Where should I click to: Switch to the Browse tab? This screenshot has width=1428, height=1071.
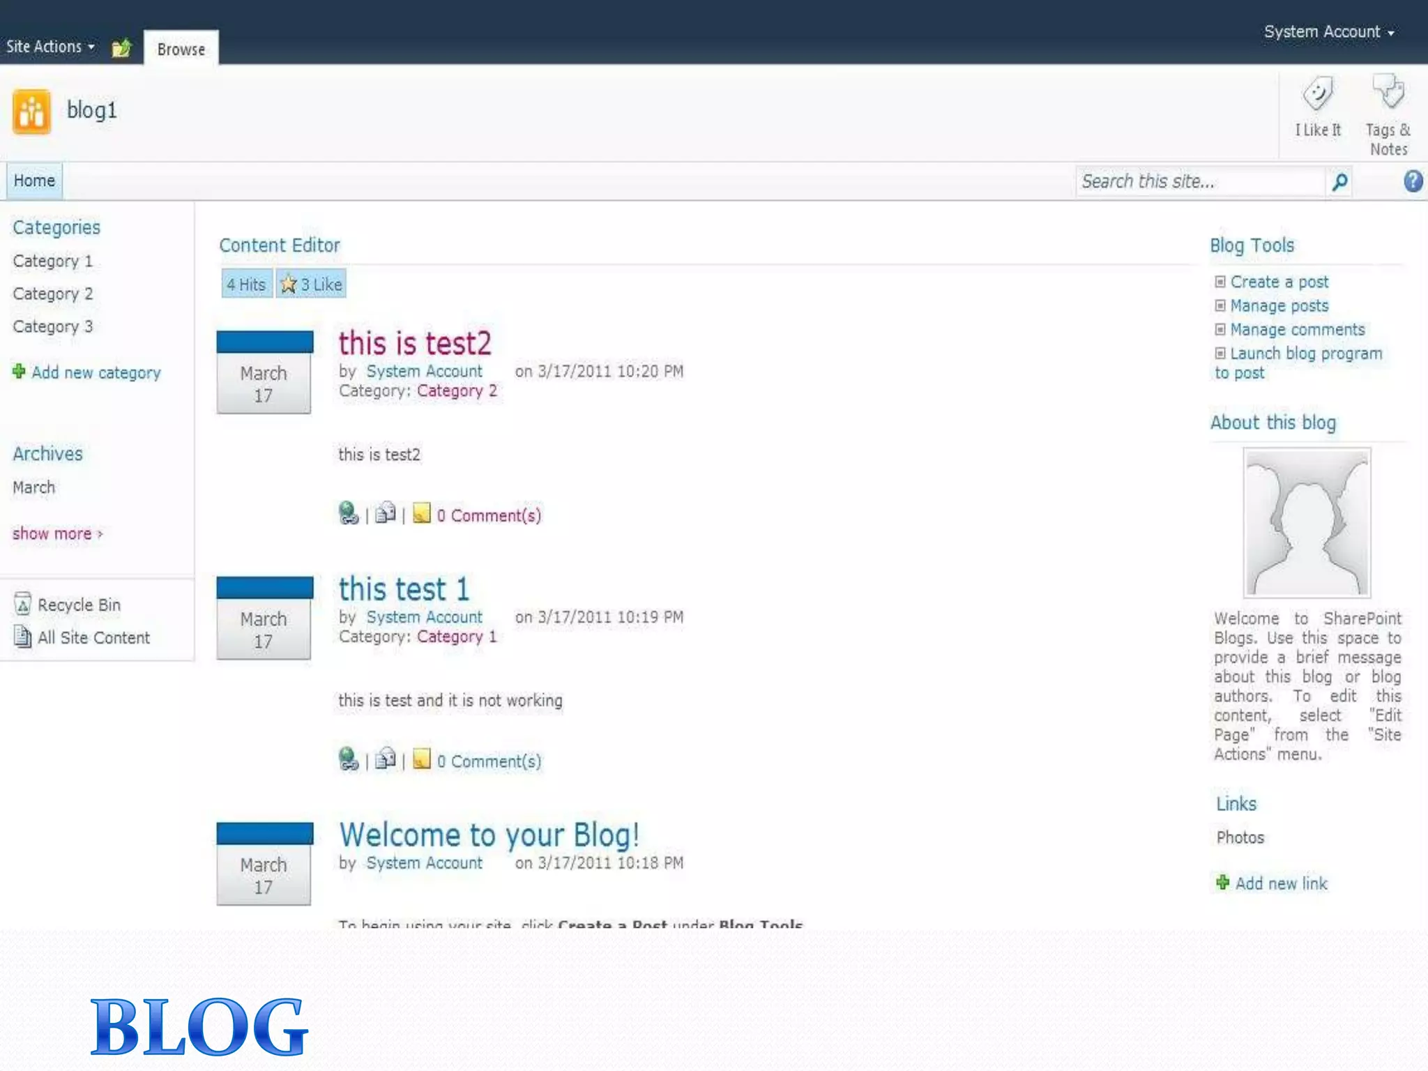181,50
